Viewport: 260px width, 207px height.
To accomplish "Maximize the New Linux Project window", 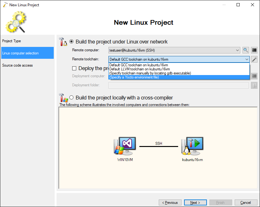I will coord(238,5).
